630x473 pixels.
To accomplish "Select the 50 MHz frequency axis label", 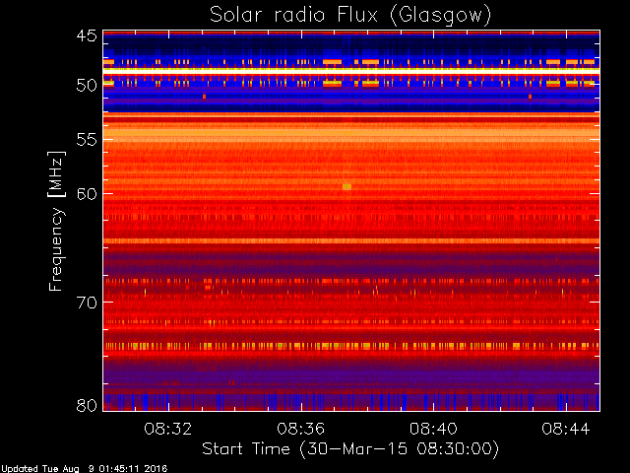I will point(87,86).
